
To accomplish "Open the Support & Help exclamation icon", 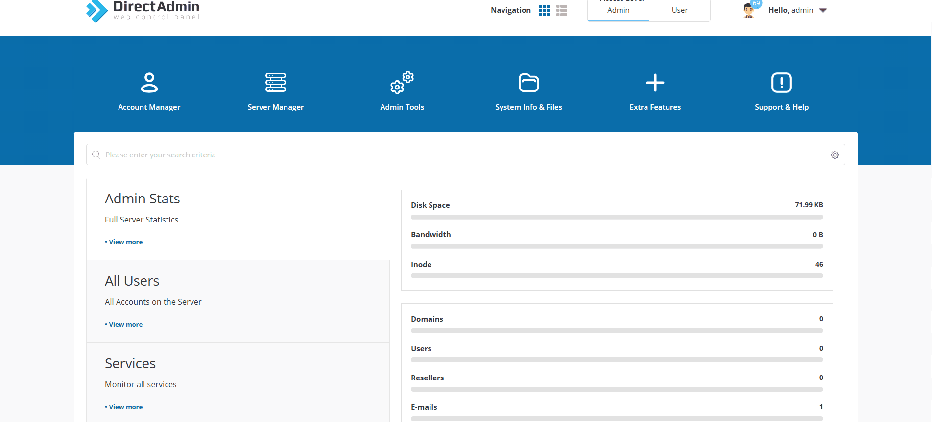I will coord(781,83).
